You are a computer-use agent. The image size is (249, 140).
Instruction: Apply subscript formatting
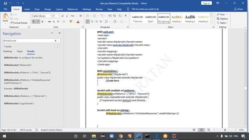tap(54, 21)
